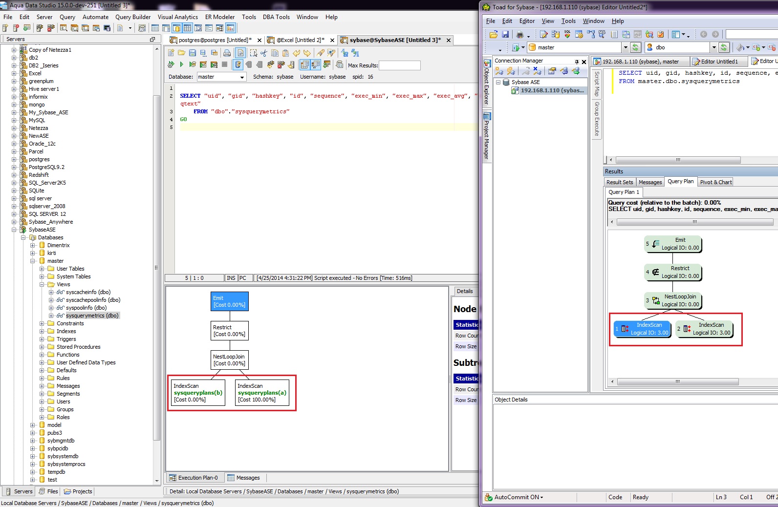
Task: Open Aqua DBA Tools menu
Action: pyautogui.click(x=276, y=17)
